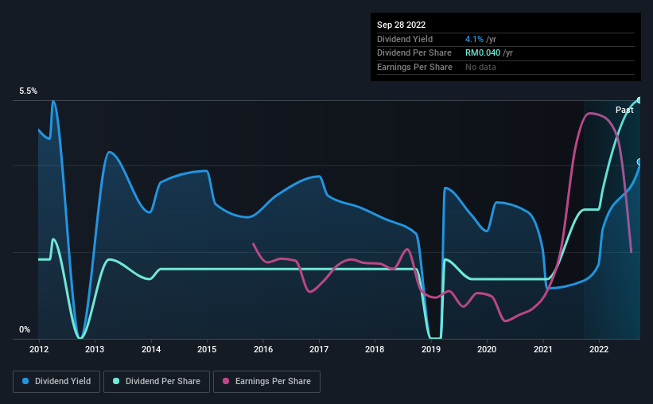This screenshot has height=404, width=653.
Task: Click the Dividend Yield endpoint marker
Action: point(639,161)
